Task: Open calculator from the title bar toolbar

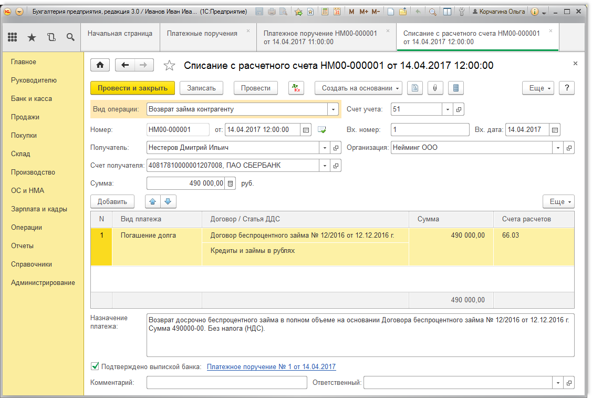Action: click(325, 12)
